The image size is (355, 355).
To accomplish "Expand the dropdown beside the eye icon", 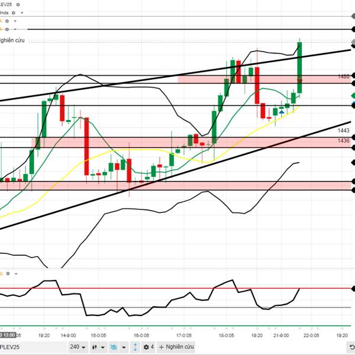I will click(124, 347).
